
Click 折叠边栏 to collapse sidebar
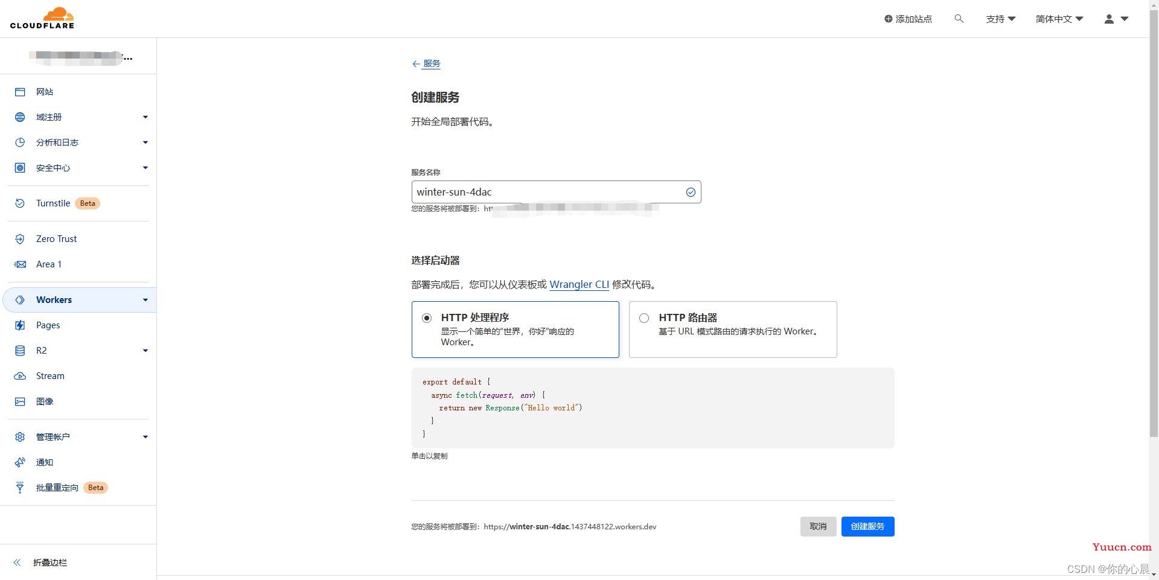pyautogui.click(x=50, y=562)
